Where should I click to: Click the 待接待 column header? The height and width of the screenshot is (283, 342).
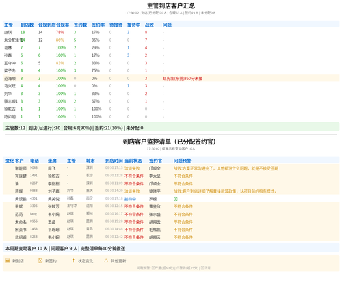[x=116, y=25]
